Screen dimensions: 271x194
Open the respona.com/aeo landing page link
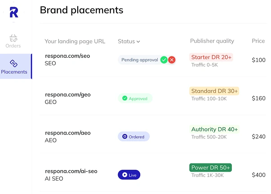pos(67,133)
